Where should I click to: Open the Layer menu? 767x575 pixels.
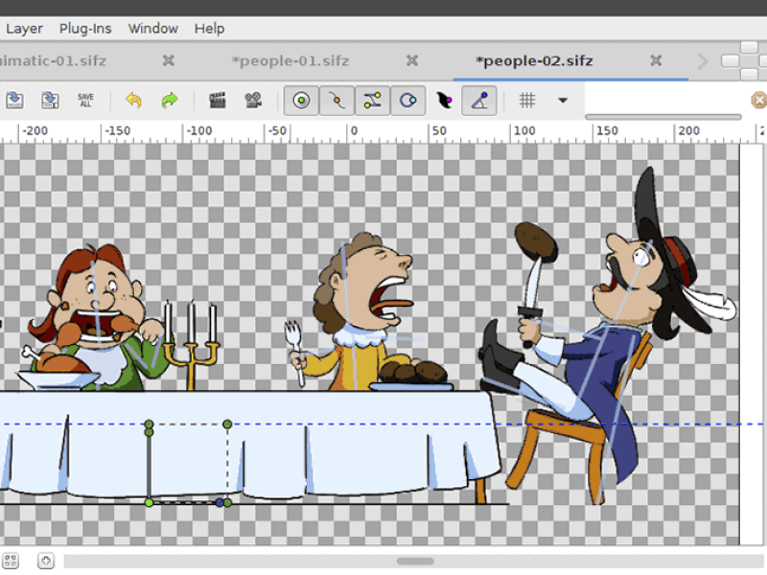[x=25, y=29]
